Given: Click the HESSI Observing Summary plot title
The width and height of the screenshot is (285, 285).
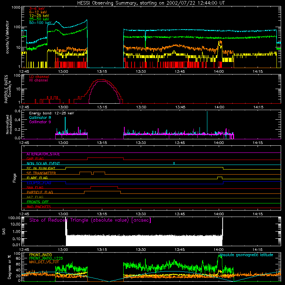Looking at the screenshot, I should click(x=151, y=3).
